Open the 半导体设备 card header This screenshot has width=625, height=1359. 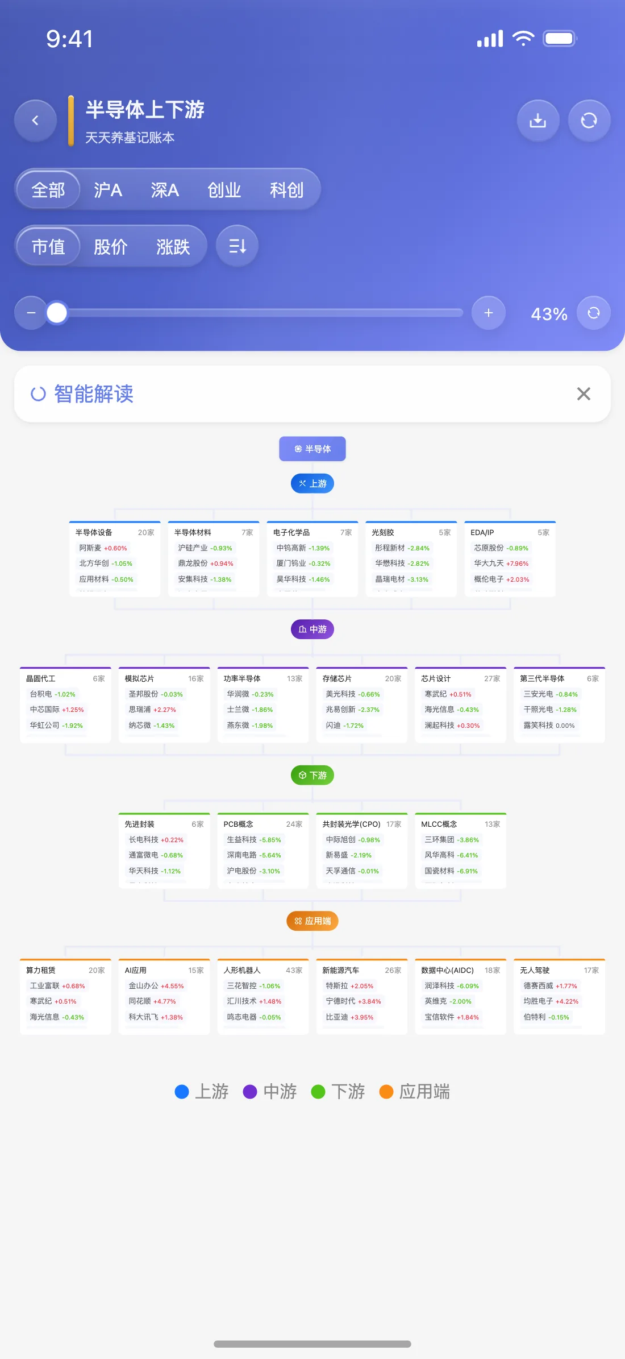click(x=115, y=532)
